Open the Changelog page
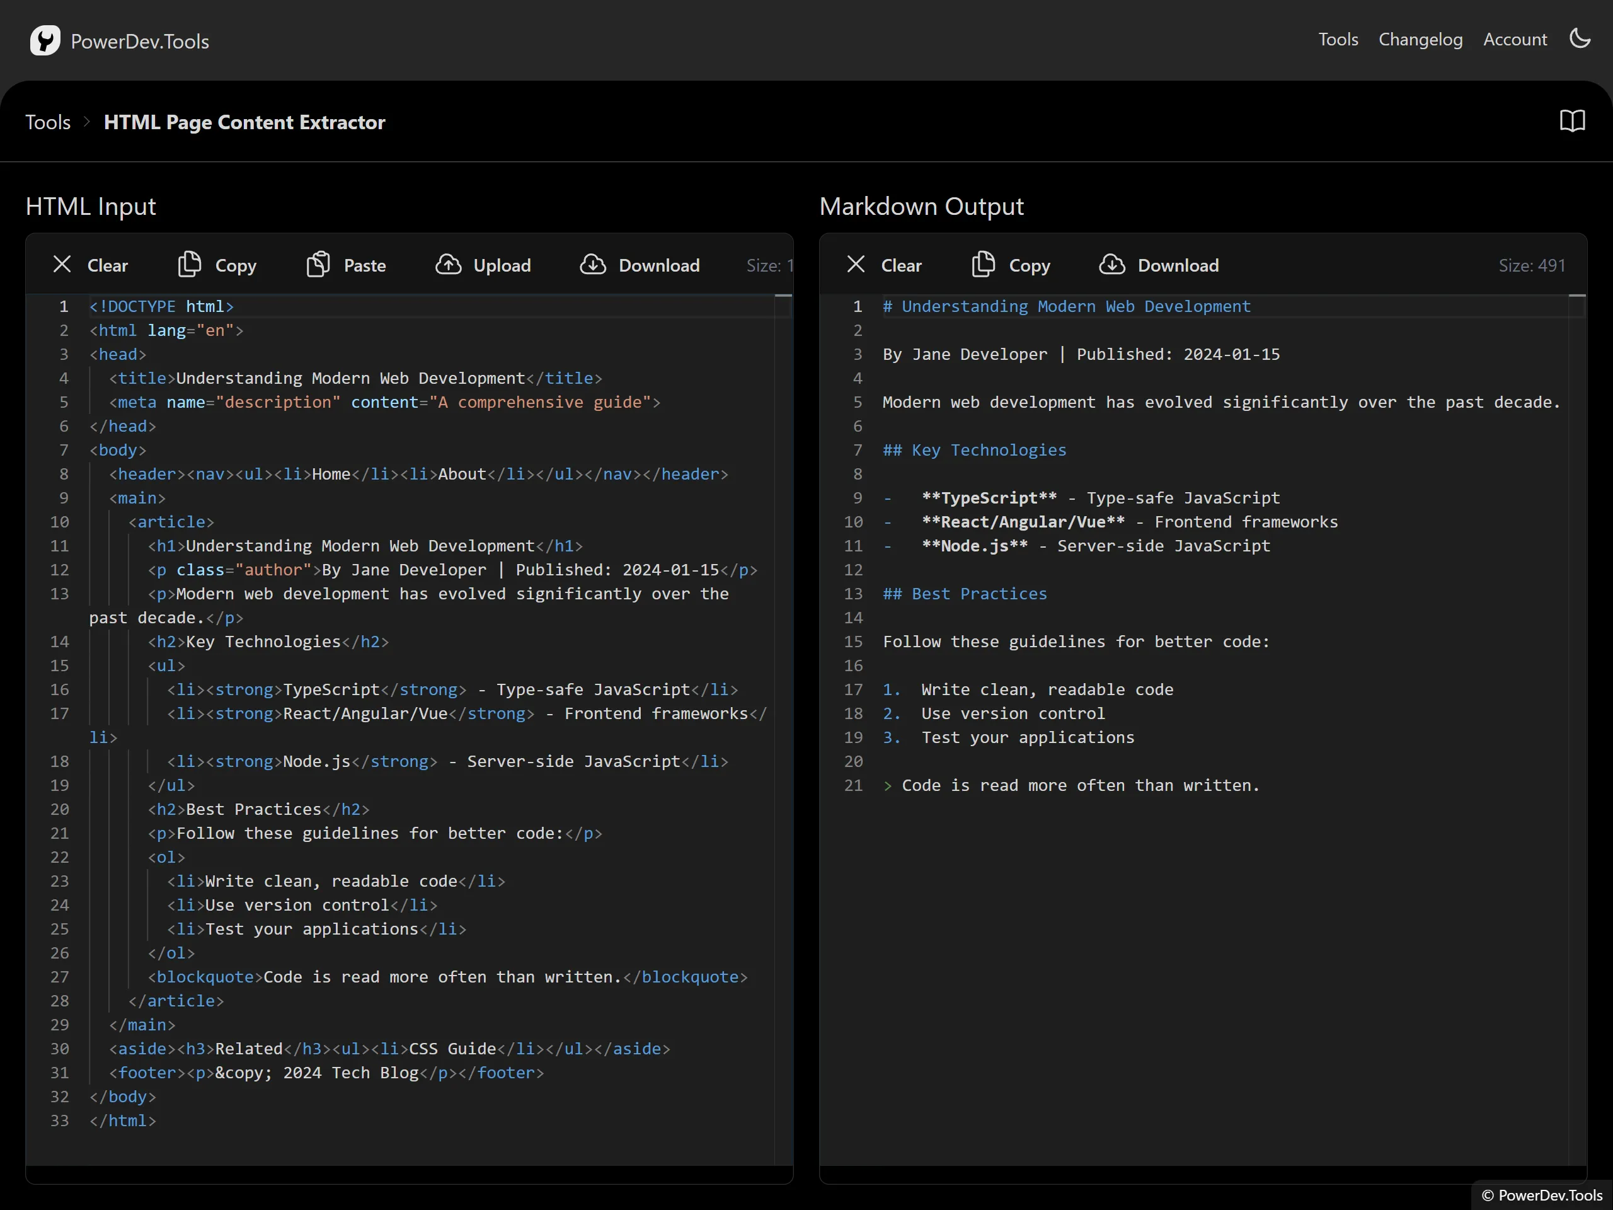The height and width of the screenshot is (1210, 1613). (x=1420, y=39)
